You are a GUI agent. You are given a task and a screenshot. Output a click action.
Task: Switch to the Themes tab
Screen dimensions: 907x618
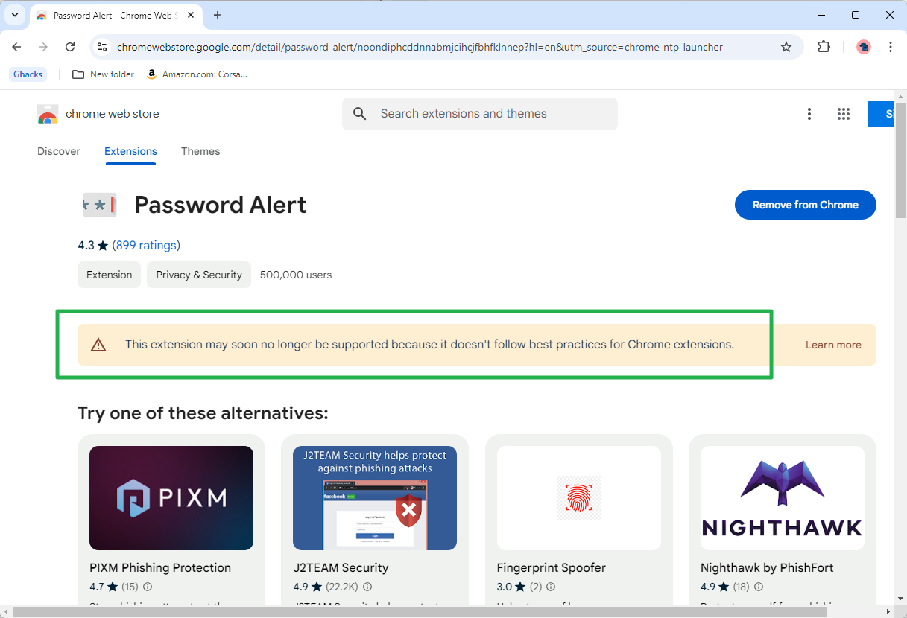pyautogui.click(x=200, y=151)
